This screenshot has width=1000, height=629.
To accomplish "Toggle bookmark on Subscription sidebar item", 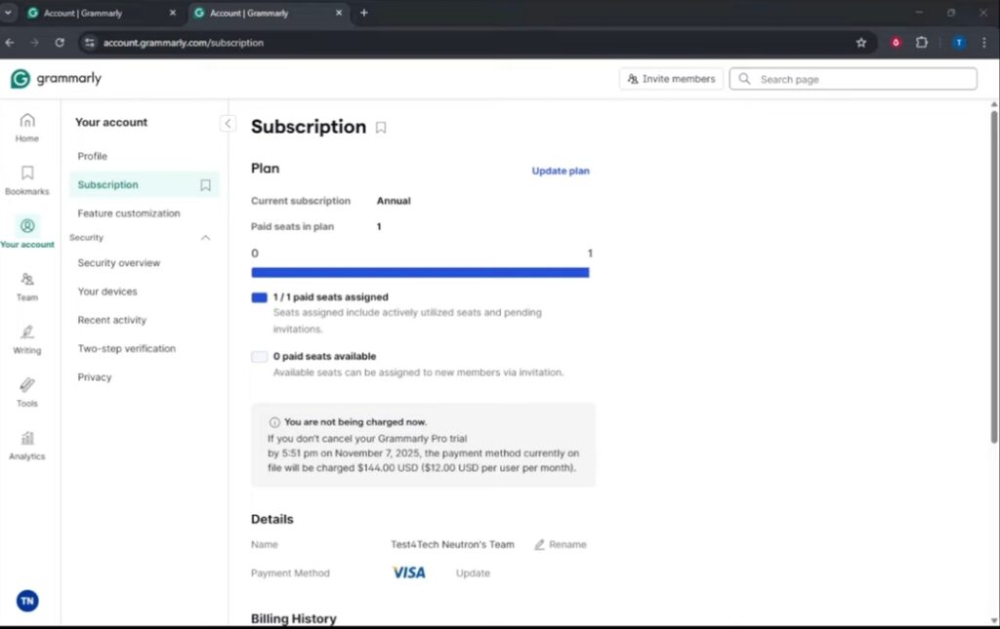I will pyautogui.click(x=205, y=185).
